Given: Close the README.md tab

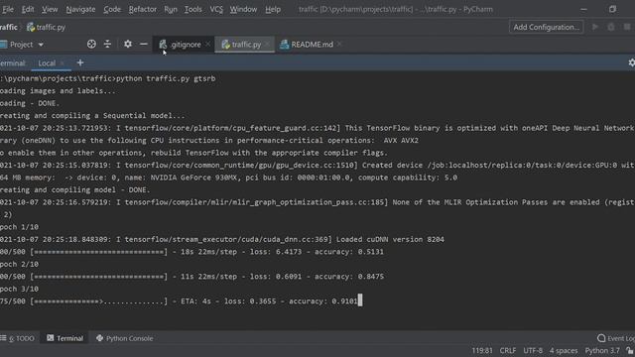Looking at the screenshot, I should click(339, 44).
